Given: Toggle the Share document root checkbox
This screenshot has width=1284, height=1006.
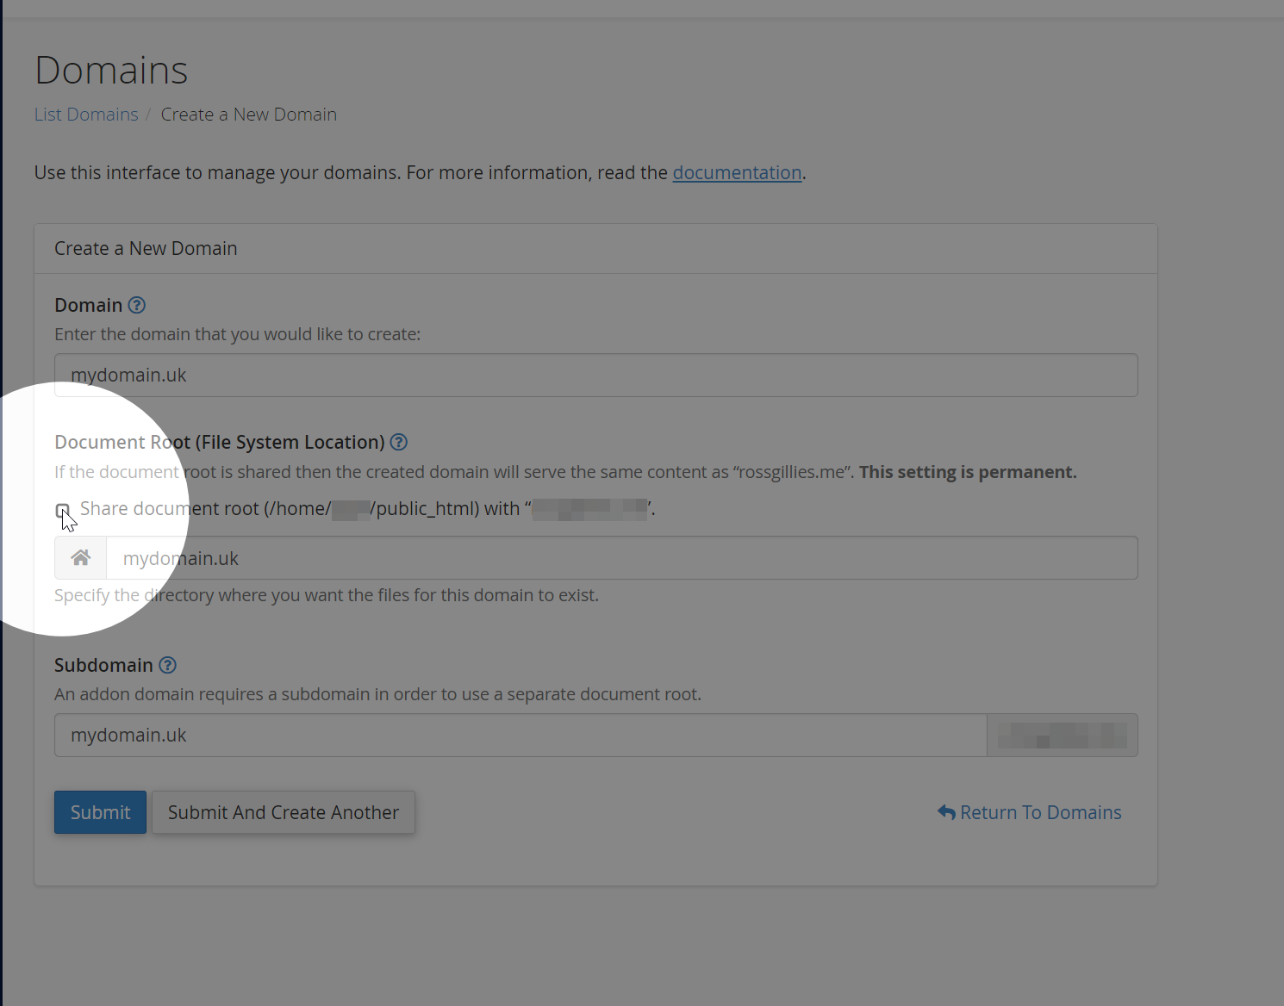Looking at the screenshot, I should [x=62, y=510].
